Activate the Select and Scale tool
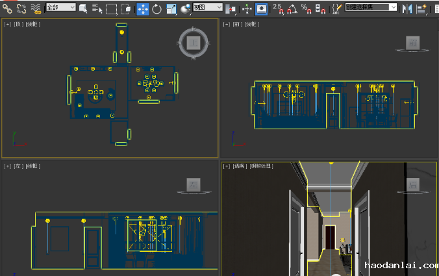Screen dimensions: 439x276 click(171, 9)
